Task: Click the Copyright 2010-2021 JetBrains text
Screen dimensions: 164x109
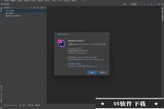Action: (x=82, y=66)
